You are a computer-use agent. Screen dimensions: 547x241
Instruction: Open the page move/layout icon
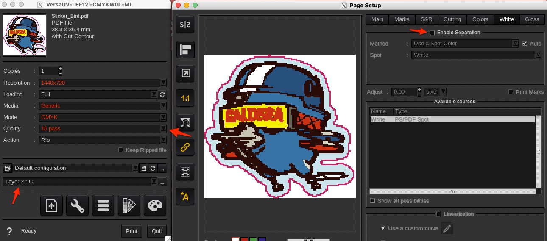pos(51,206)
